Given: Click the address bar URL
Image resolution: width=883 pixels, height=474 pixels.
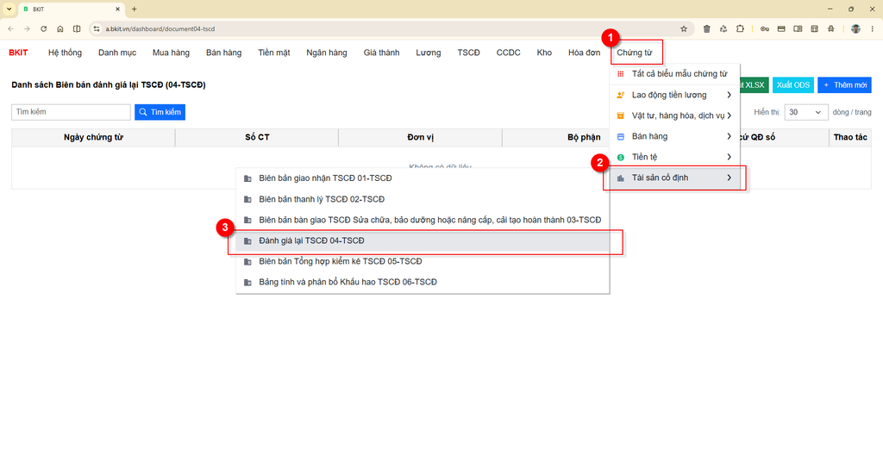Looking at the screenshot, I should pyautogui.click(x=160, y=28).
